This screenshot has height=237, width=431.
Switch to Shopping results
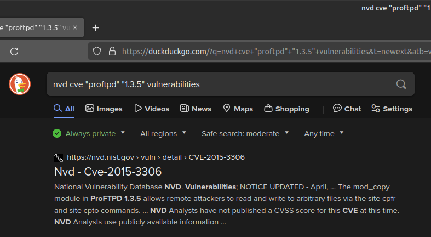(286, 109)
